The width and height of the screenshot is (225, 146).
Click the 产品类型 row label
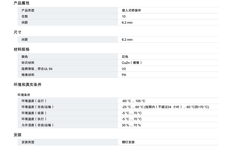pos(28,10)
